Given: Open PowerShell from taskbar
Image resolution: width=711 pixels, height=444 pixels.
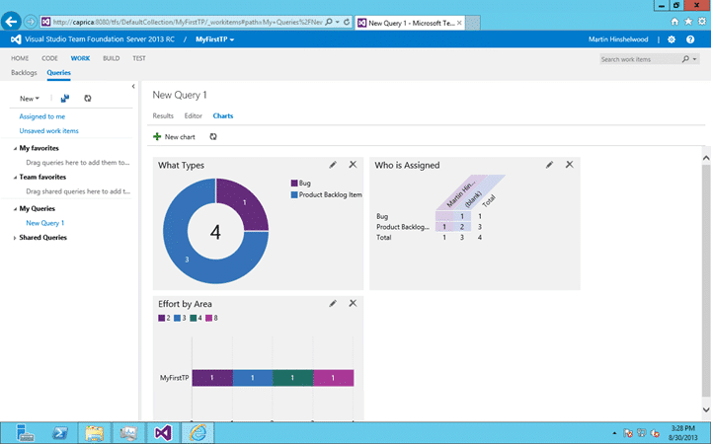Looking at the screenshot, I should click(x=59, y=433).
